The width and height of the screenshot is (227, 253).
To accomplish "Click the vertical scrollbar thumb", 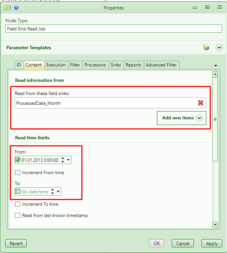I will pyautogui.click(x=215, y=119).
